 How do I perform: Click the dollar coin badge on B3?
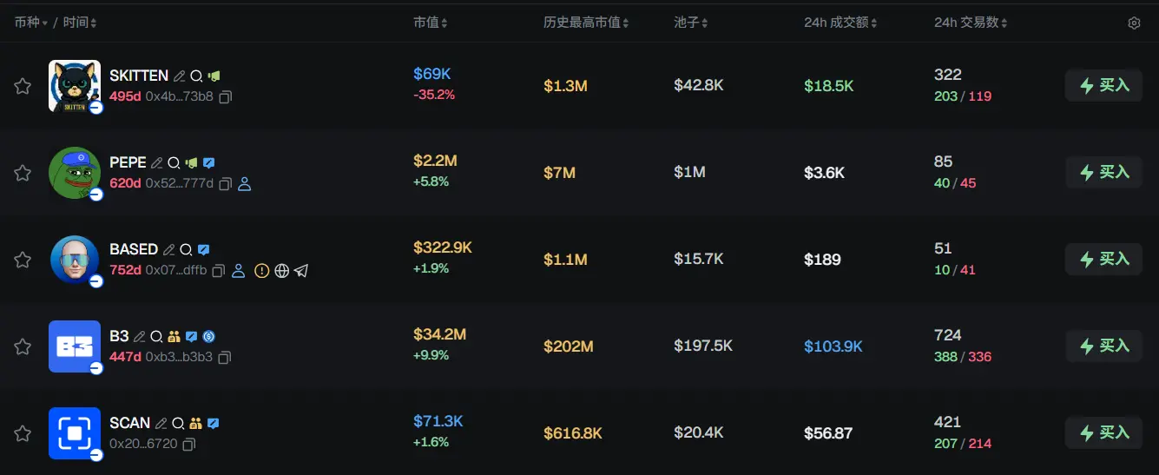208,337
